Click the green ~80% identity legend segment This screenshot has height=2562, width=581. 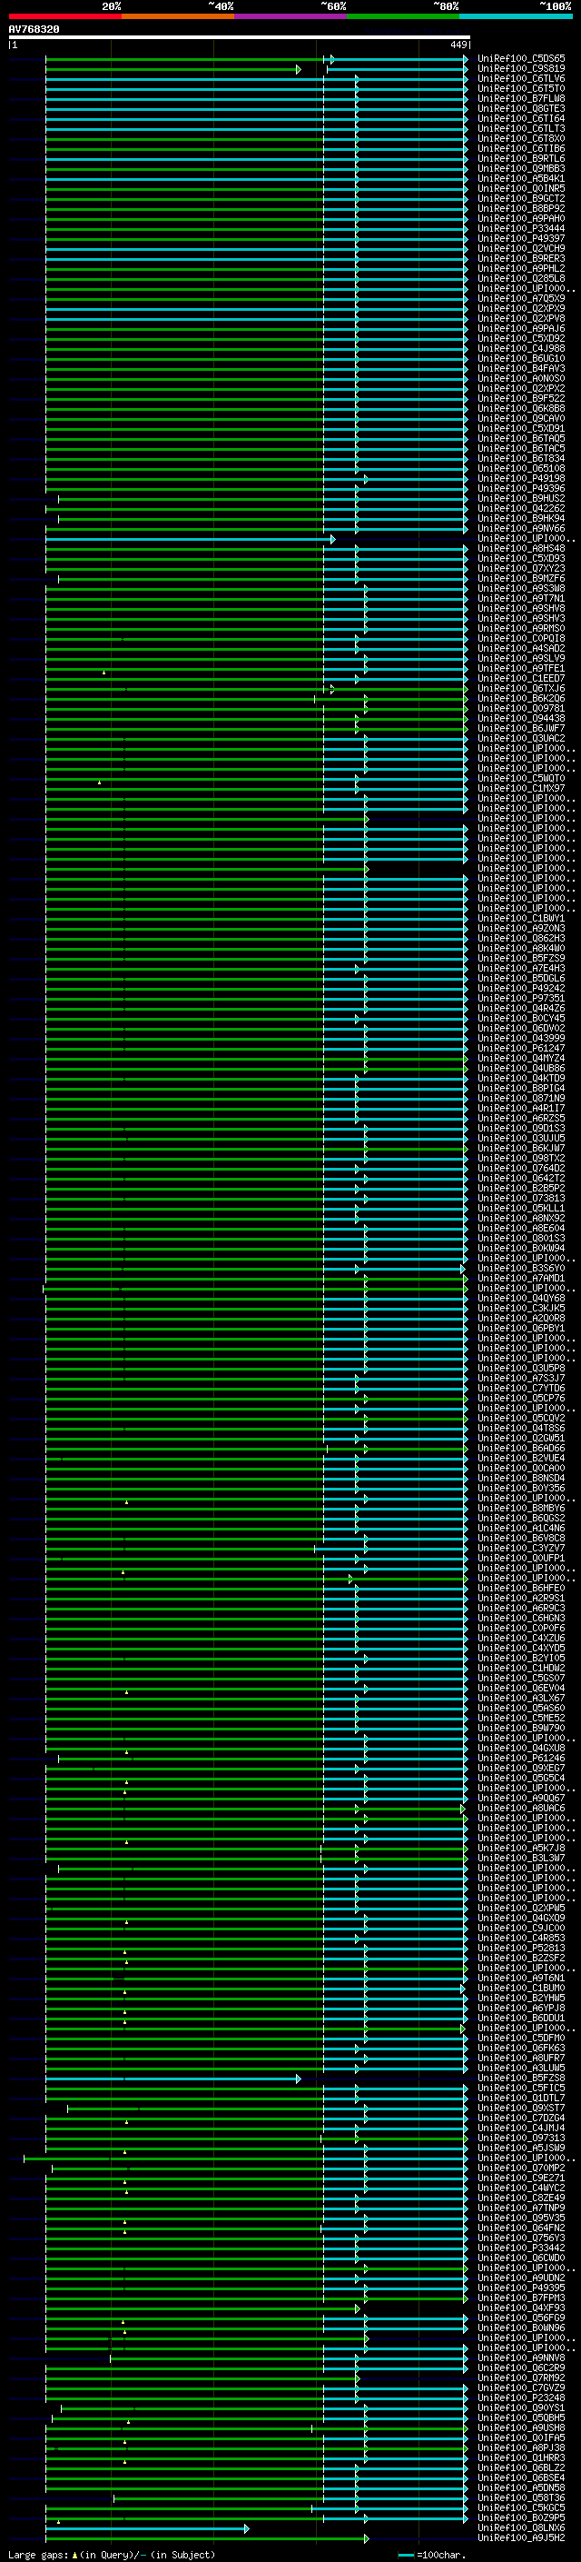pyautogui.click(x=403, y=16)
